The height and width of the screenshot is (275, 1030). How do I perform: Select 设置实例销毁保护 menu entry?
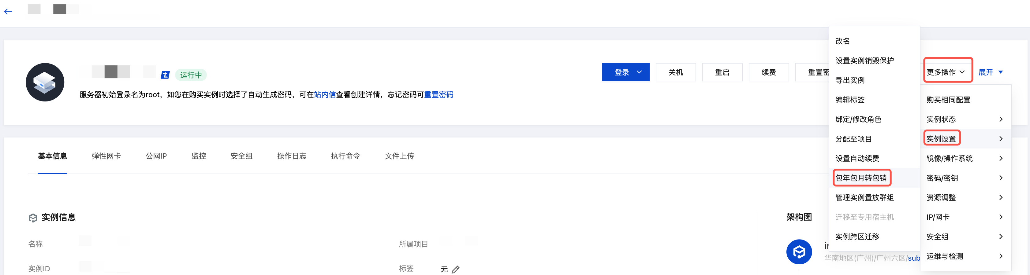click(864, 61)
